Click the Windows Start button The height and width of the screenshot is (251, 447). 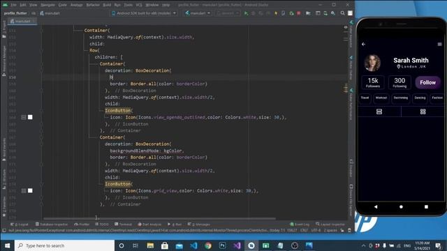(7, 245)
